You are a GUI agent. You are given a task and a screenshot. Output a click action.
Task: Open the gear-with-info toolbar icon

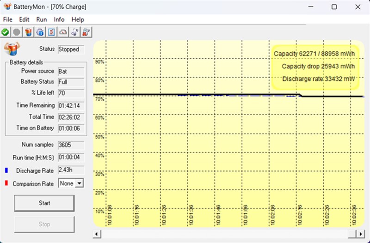click(40, 32)
